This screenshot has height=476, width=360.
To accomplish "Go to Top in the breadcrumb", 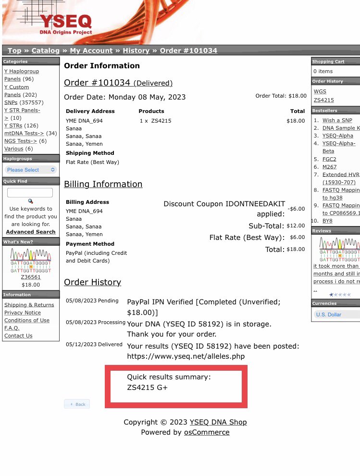I will pos(14,50).
